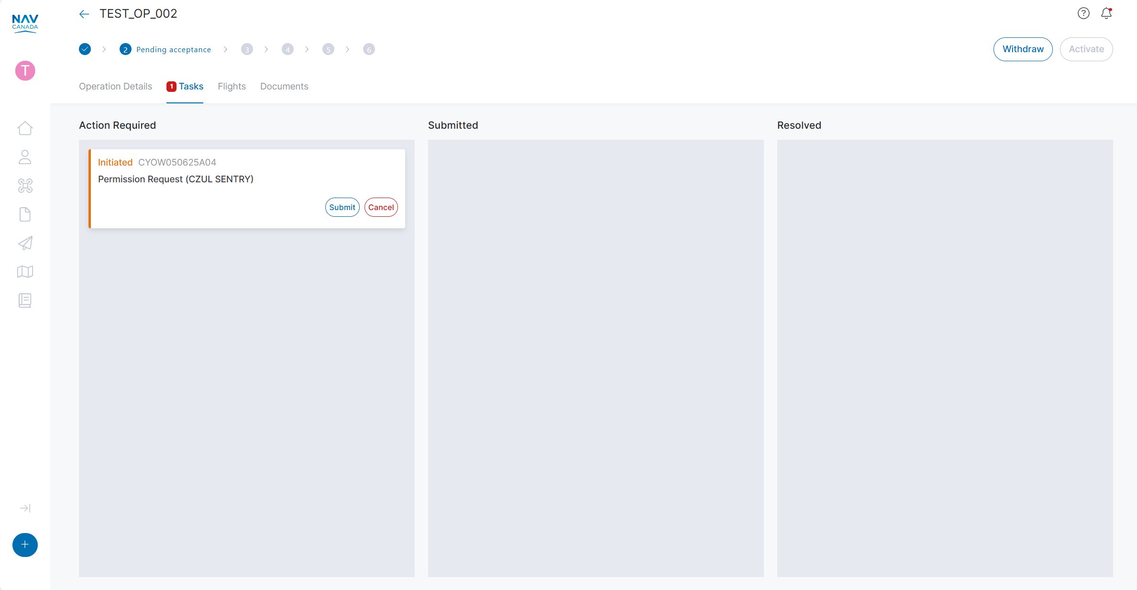Click the Action Required column heading
This screenshot has height=590, width=1137.
[x=117, y=125]
